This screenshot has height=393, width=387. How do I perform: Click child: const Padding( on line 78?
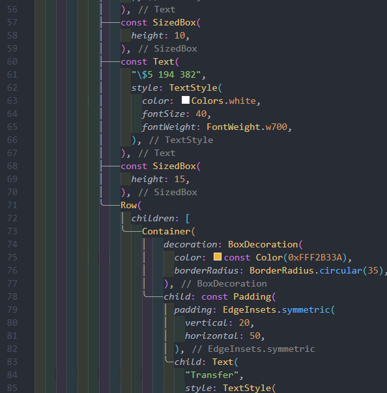pyautogui.click(x=220, y=297)
